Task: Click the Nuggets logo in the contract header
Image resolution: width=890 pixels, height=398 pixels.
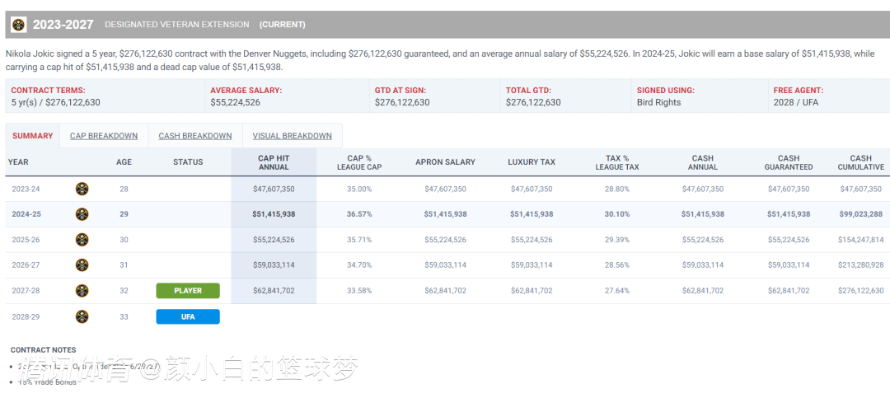Action: 18,25
